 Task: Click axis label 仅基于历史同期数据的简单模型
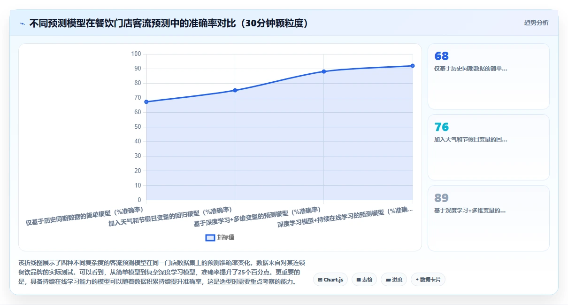tap(84, 216)
